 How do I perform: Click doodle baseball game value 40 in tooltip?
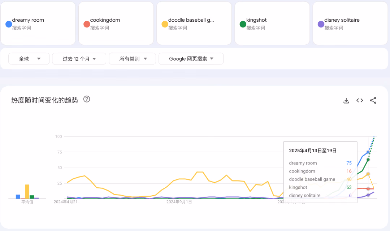pyautogui.click(x=349, y=179)
